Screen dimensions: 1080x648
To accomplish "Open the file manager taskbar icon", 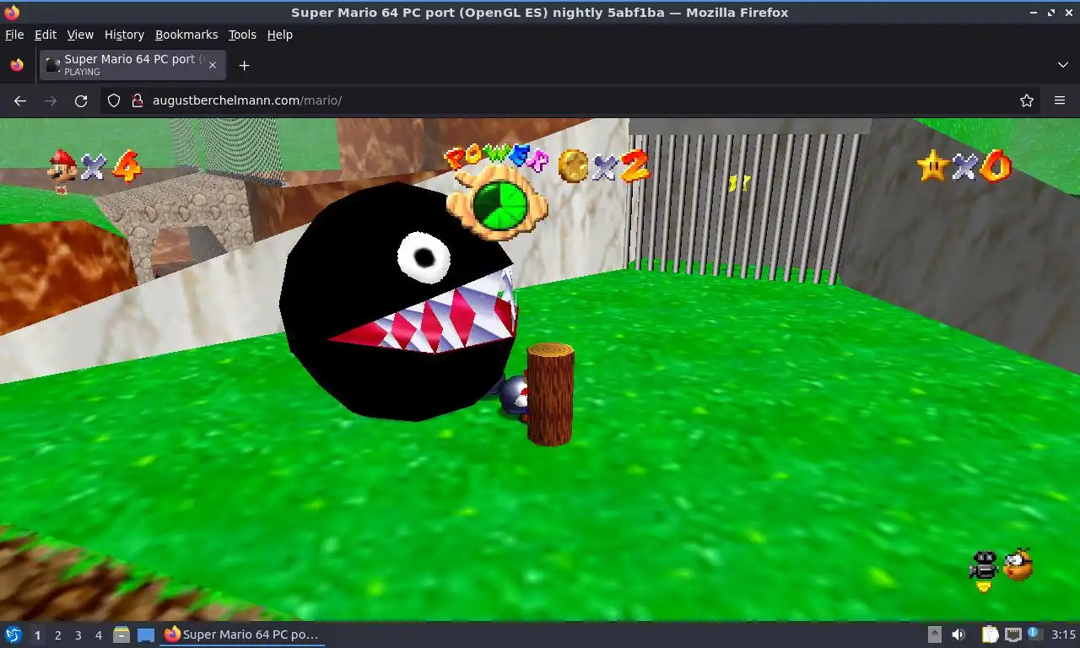I will [121, 634].
